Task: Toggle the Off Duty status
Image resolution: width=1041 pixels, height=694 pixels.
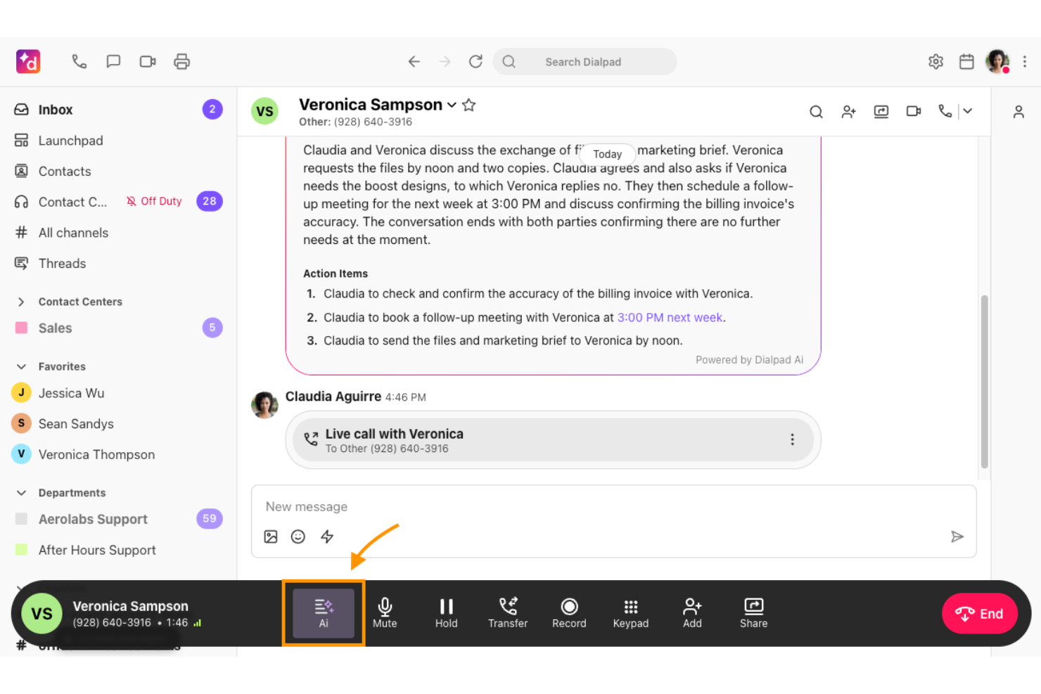Action: coord(154,201)
